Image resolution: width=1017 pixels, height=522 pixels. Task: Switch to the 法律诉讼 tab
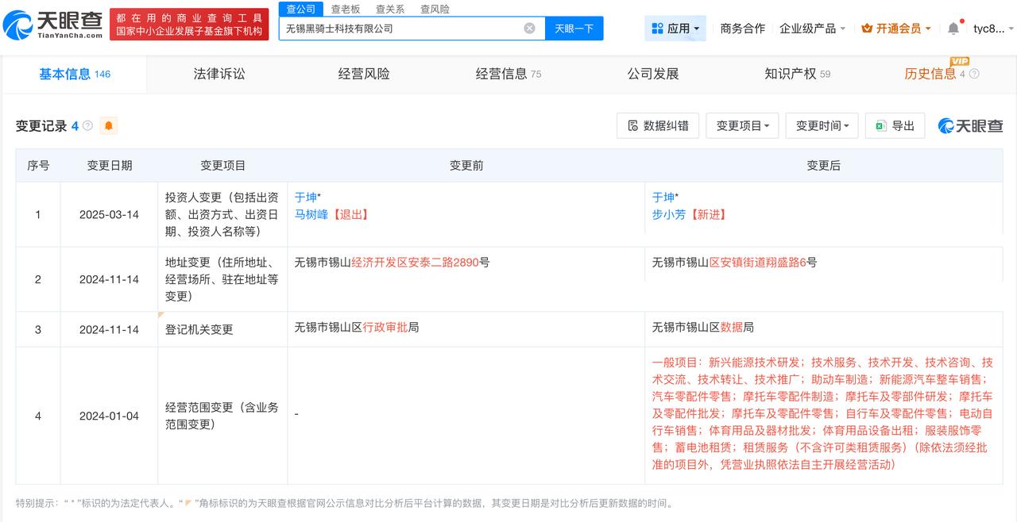(219, 74)
